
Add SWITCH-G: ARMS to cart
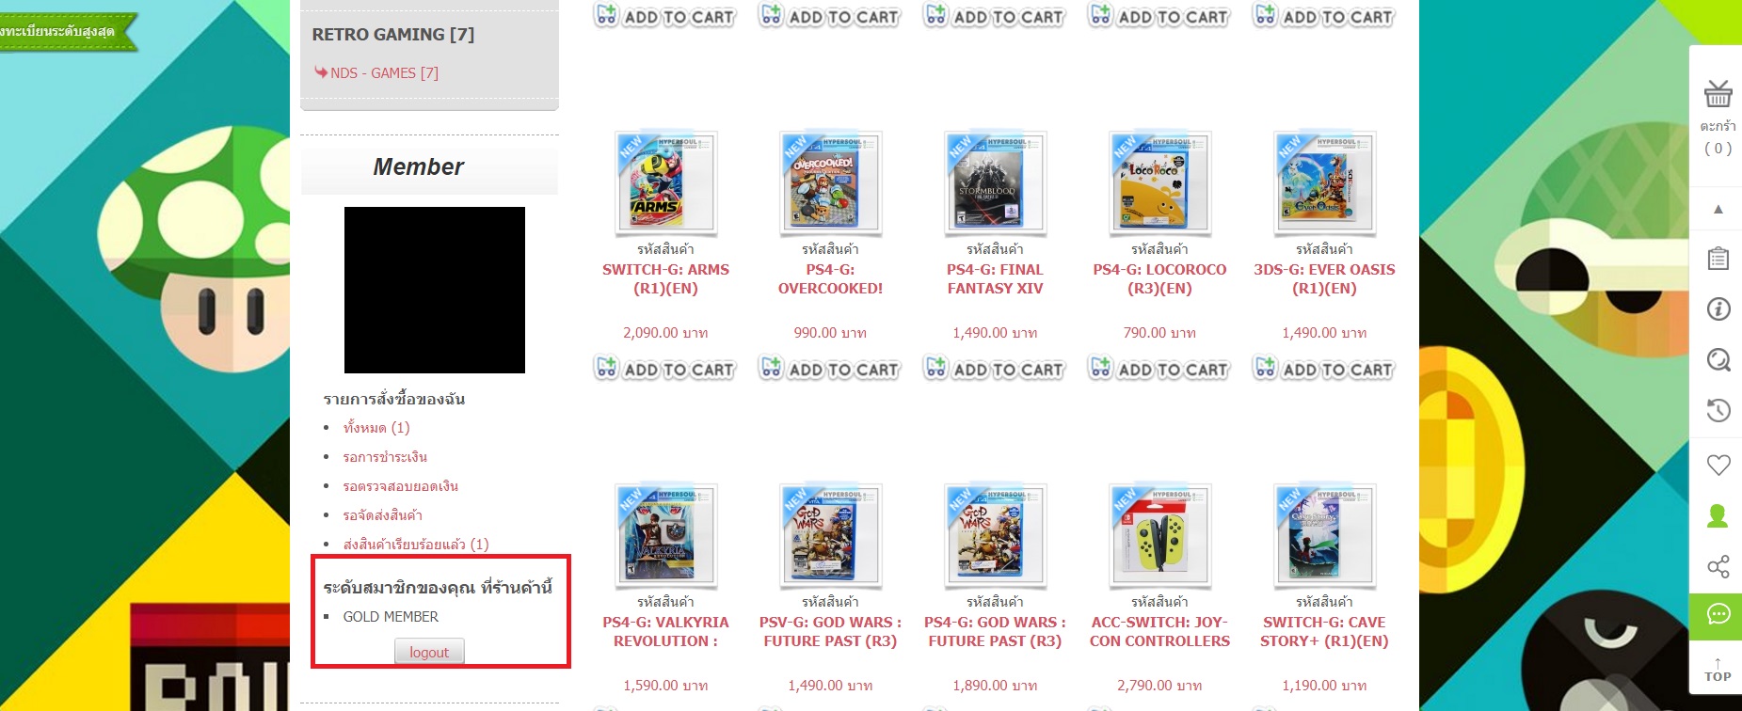coord(664,369)
